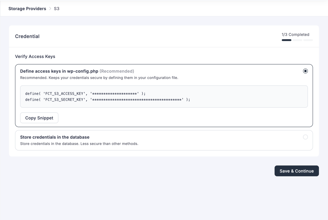The width and height of the screenshot is (328, 220).
Task: Click the third step progress segment
Action: [x=308, y=40]
